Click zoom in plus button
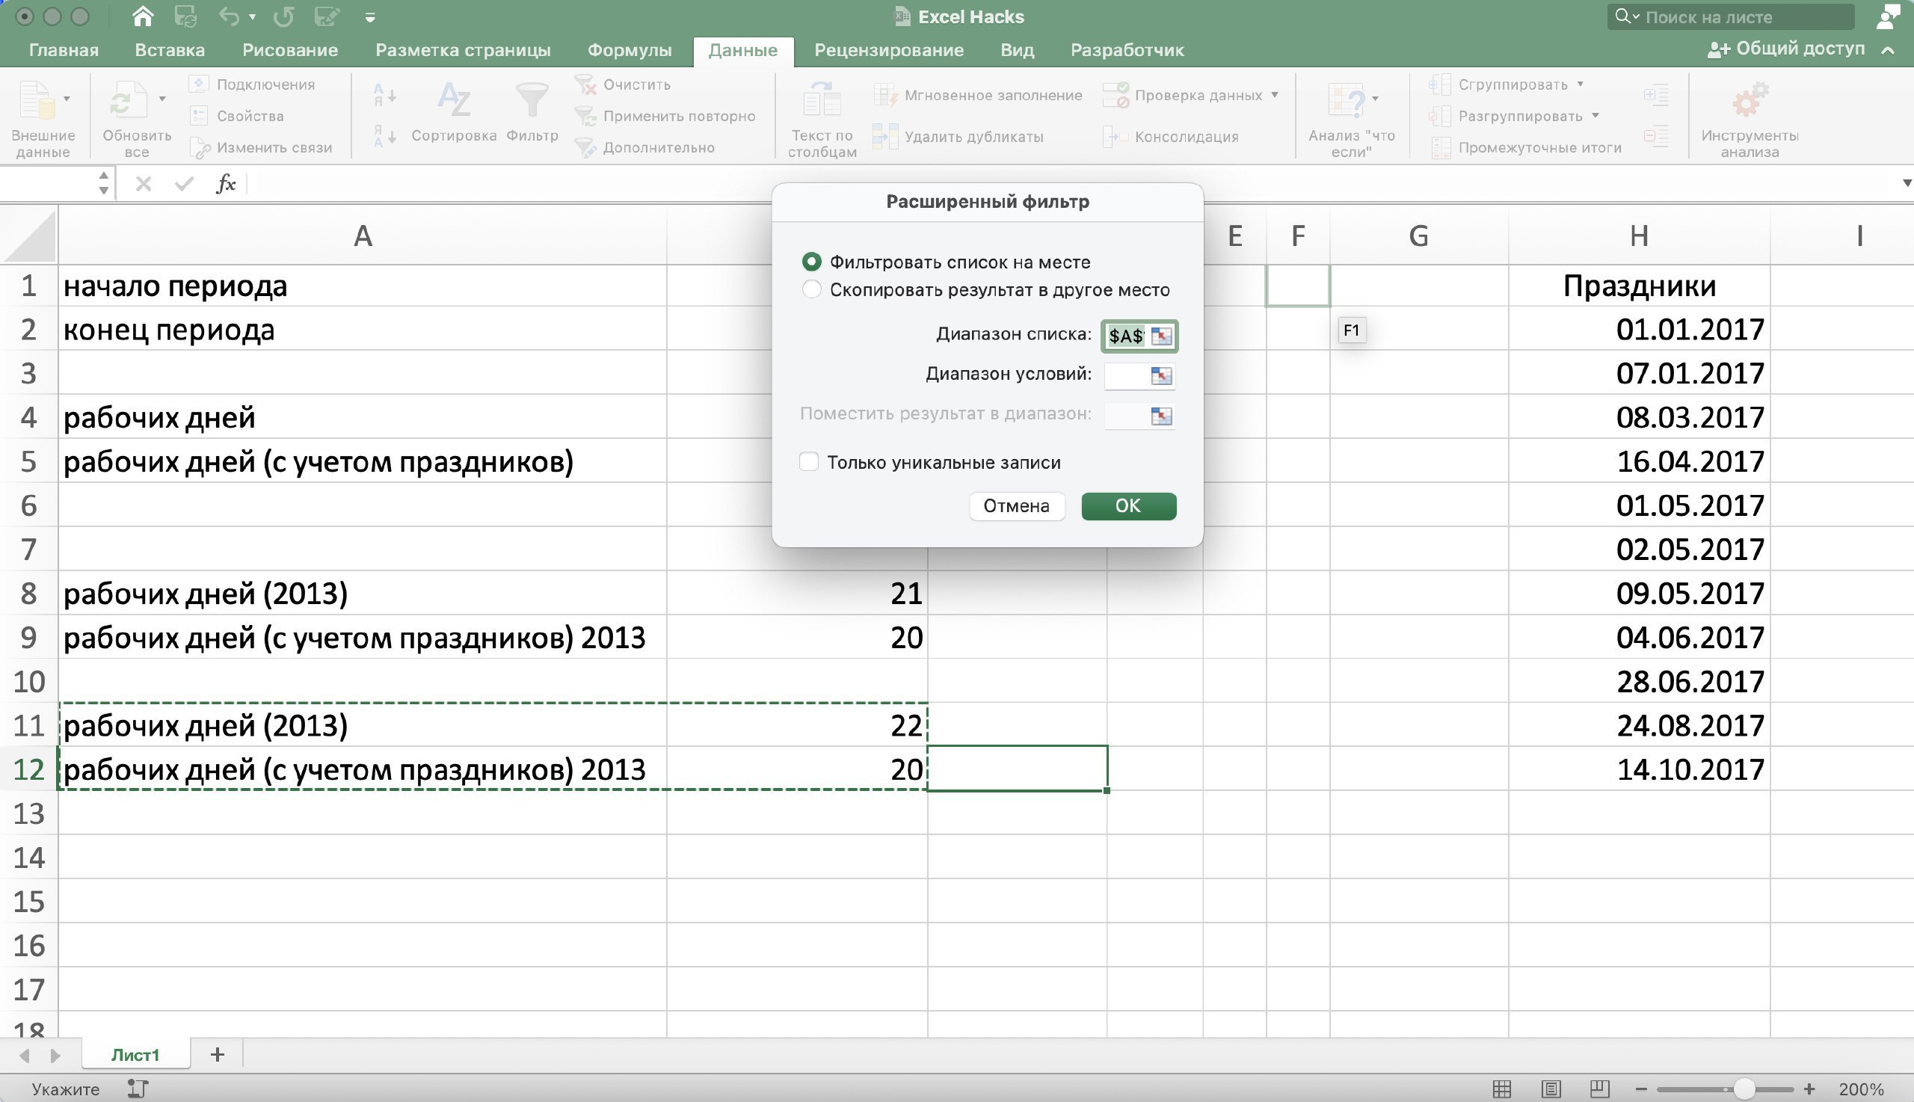Image resolution: width=1914 pixels, height=1102 pixels. coord(1809,1089)
